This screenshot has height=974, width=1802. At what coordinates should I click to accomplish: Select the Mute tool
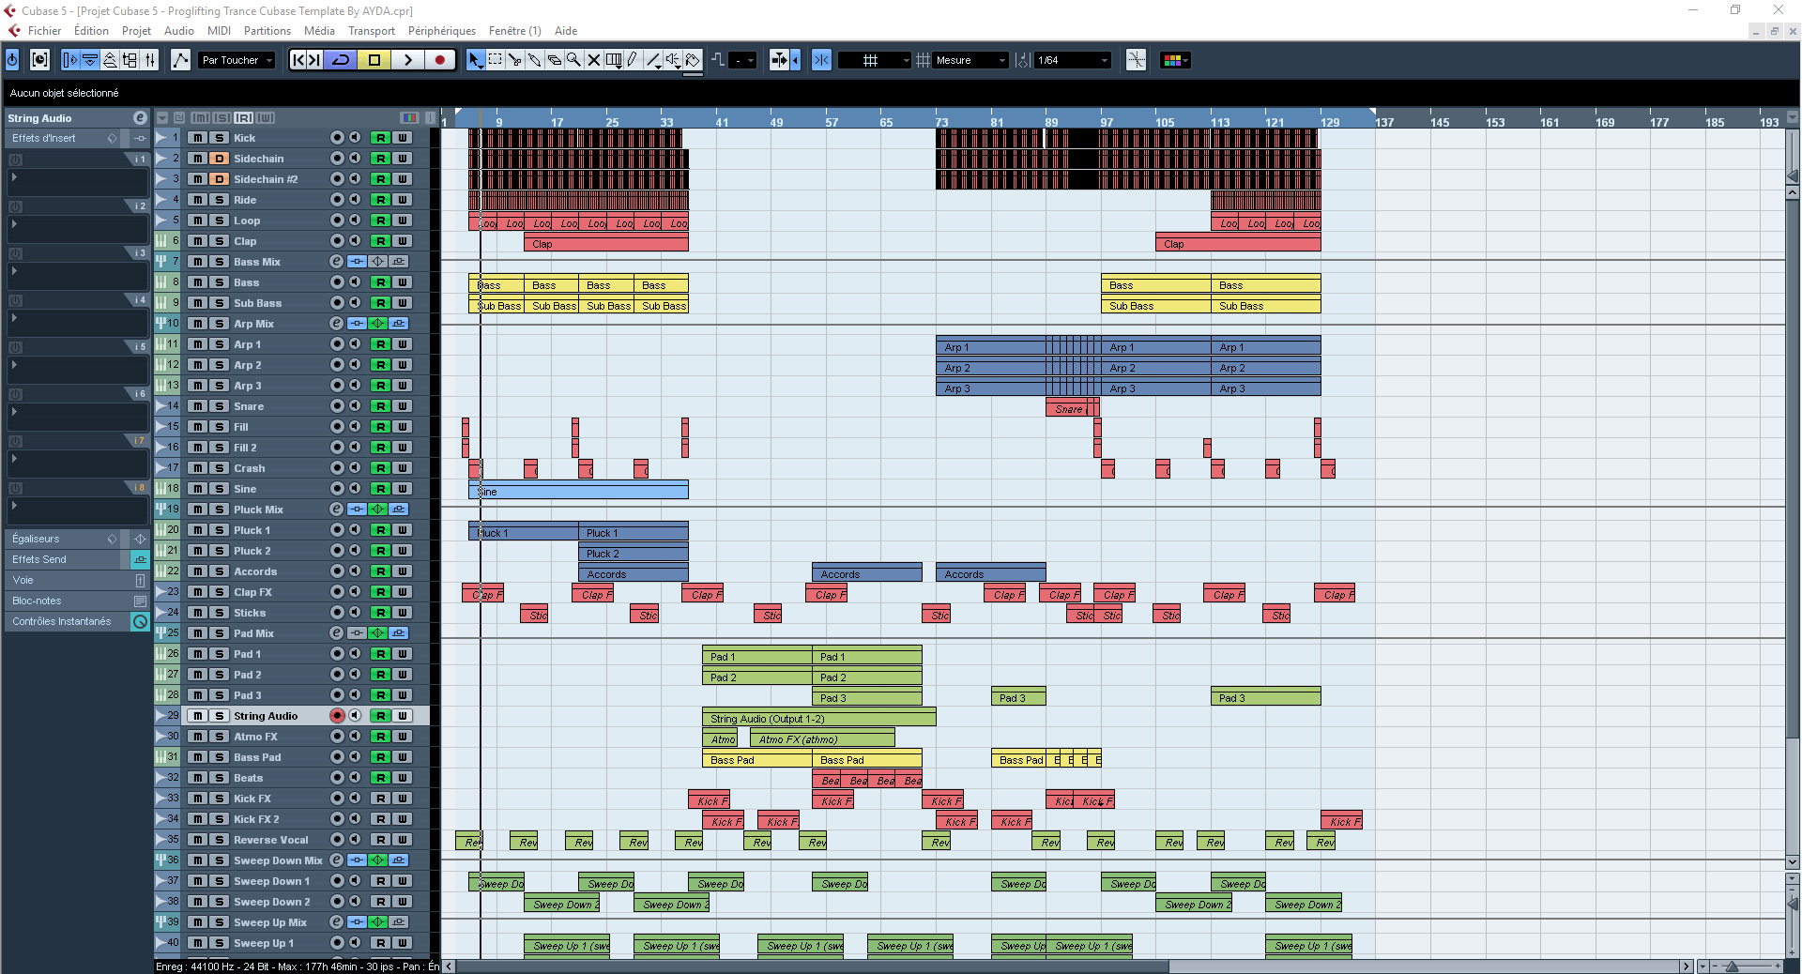tap(594, 60)
